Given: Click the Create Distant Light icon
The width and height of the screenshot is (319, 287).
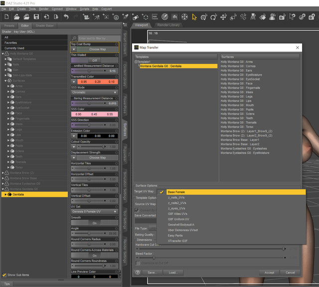Looking at the screenshot, I should [96, 17].
